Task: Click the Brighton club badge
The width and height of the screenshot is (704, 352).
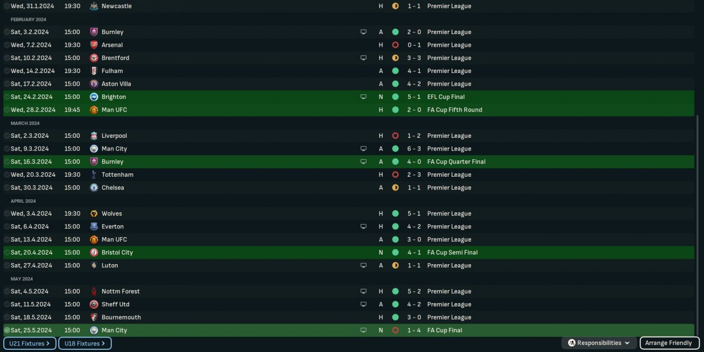Action: (x=94, y=97)
